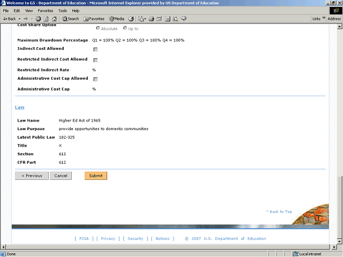Open the Edit menu
This screenshot has height=257, width=343.
(17, 11)
